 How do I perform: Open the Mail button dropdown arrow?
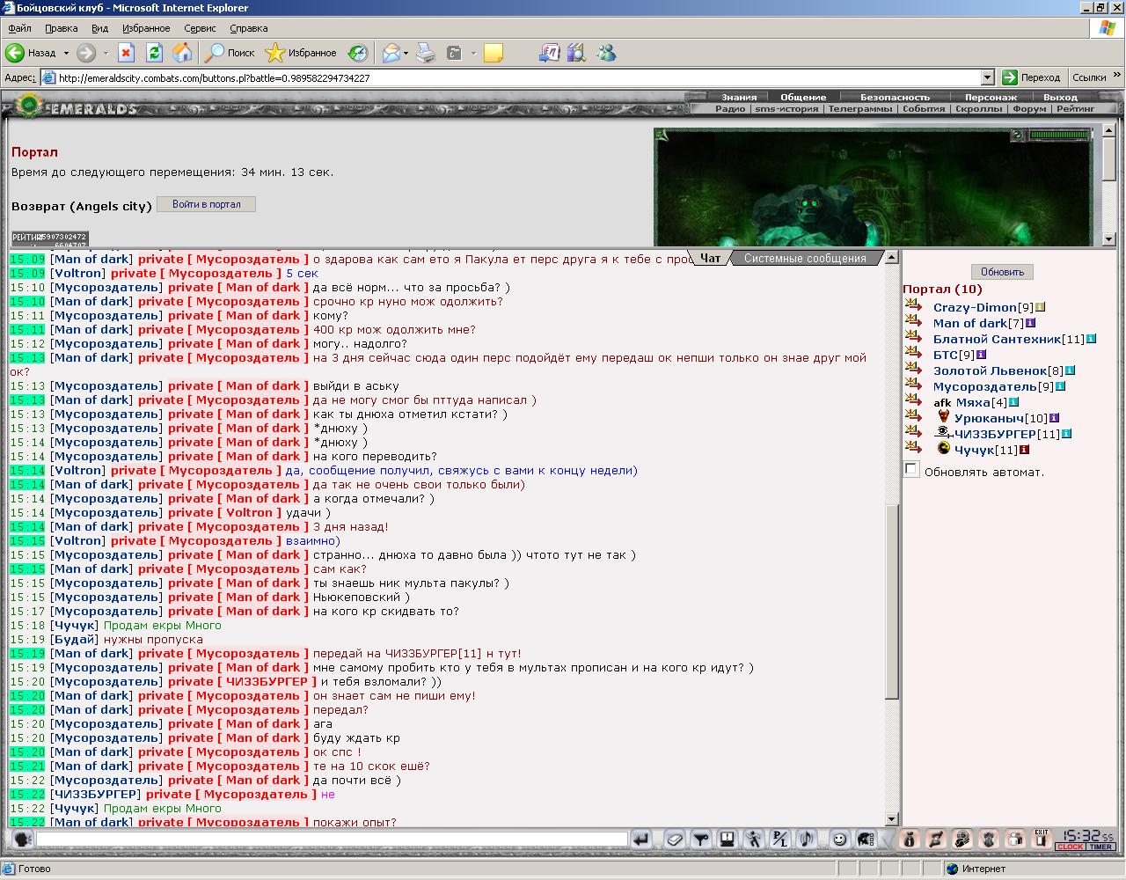406,54
